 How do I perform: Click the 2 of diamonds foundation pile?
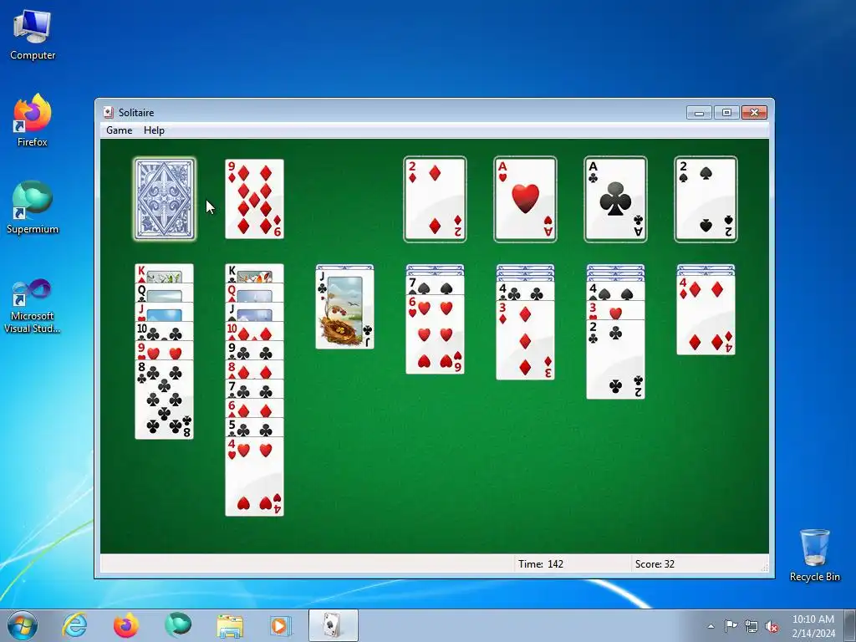tap(435, 199)
